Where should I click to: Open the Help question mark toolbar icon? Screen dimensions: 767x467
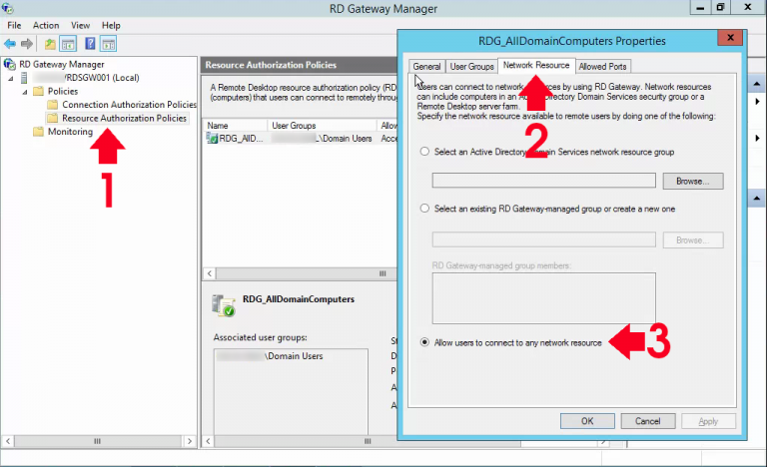90,44
